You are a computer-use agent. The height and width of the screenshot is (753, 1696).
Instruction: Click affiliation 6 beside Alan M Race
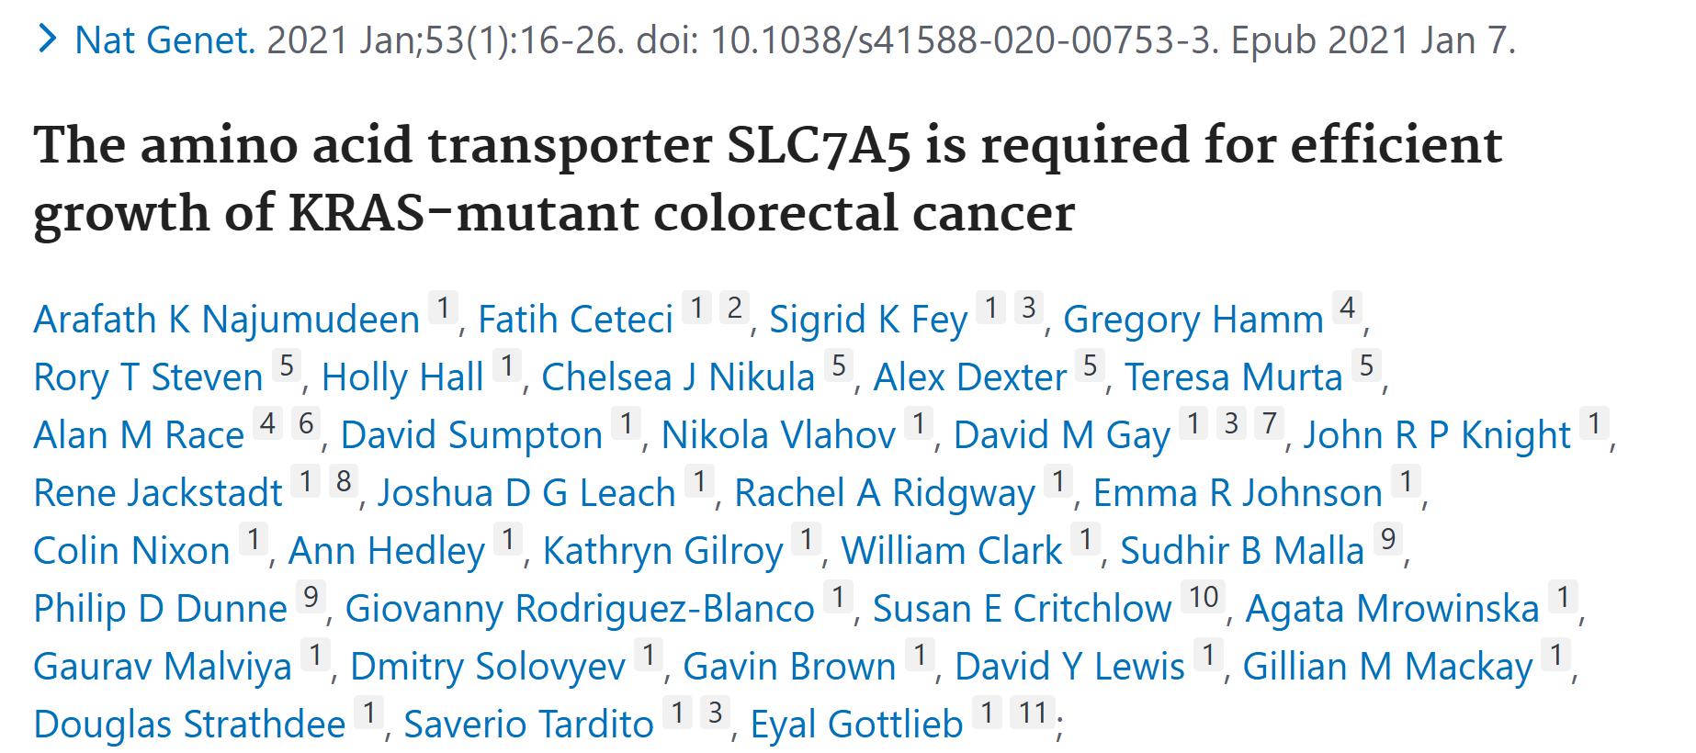click(306, 423)
